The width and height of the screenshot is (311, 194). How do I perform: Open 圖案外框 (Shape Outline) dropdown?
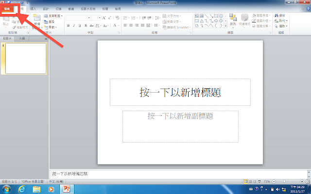261,21
